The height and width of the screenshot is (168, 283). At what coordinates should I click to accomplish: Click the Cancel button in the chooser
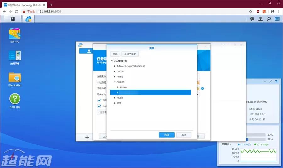click(184, 135)
